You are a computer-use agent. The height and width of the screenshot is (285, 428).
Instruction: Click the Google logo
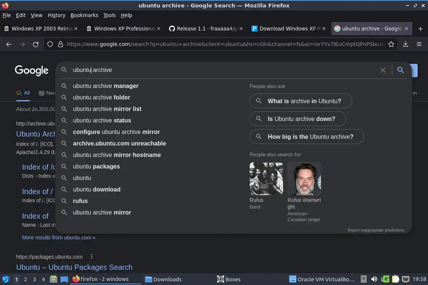pyautogui.click(x=32, y=71)
